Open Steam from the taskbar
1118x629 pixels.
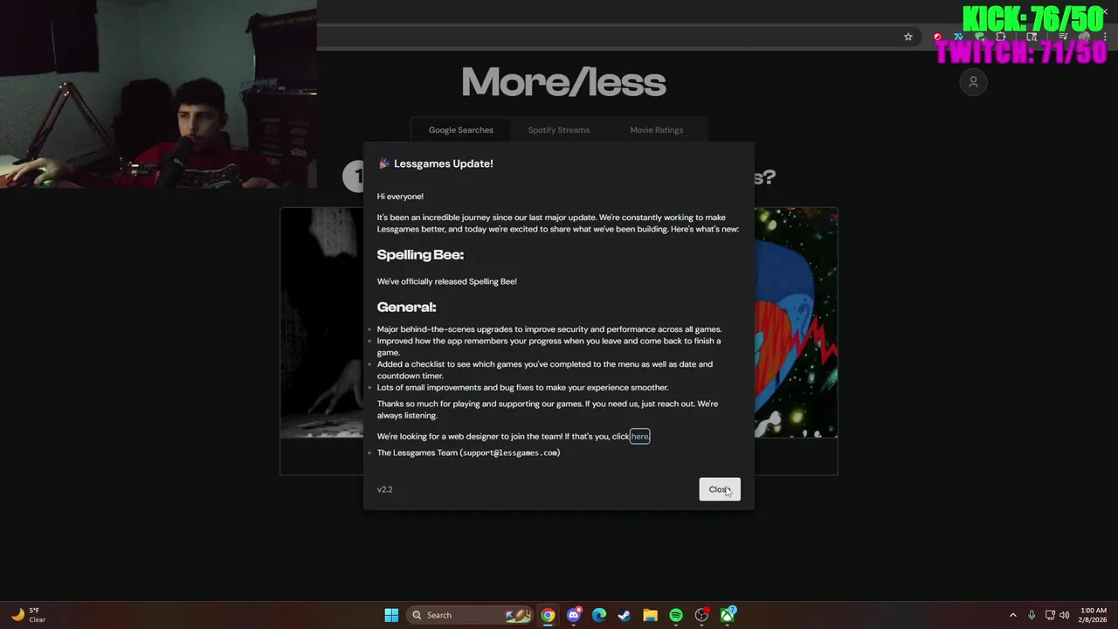click(625, 615)
